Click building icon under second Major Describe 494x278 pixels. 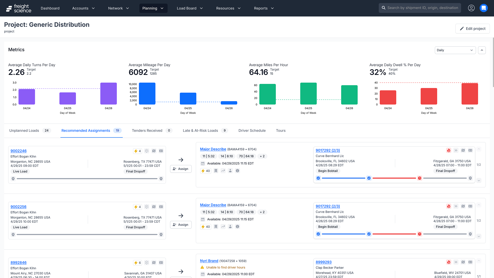(216, 227)
